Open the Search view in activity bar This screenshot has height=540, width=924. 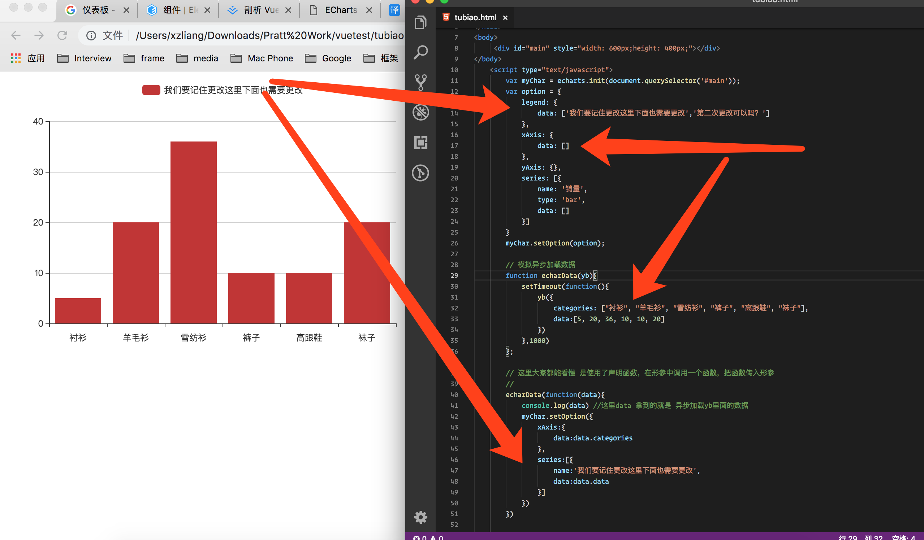(x=420, y=52)
